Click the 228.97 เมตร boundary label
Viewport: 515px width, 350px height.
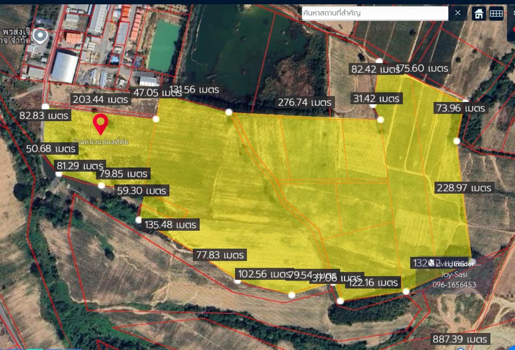463,188
